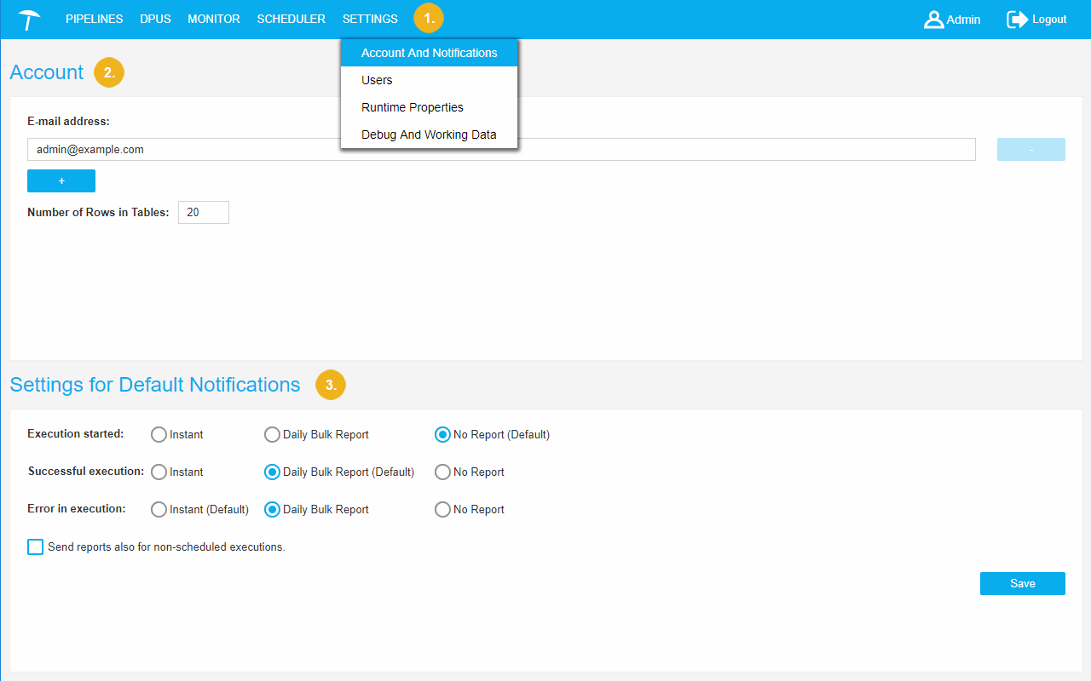Screen dimensions: 1091x681
Task: Open the Scheduler section
Action: coord(291,19)
